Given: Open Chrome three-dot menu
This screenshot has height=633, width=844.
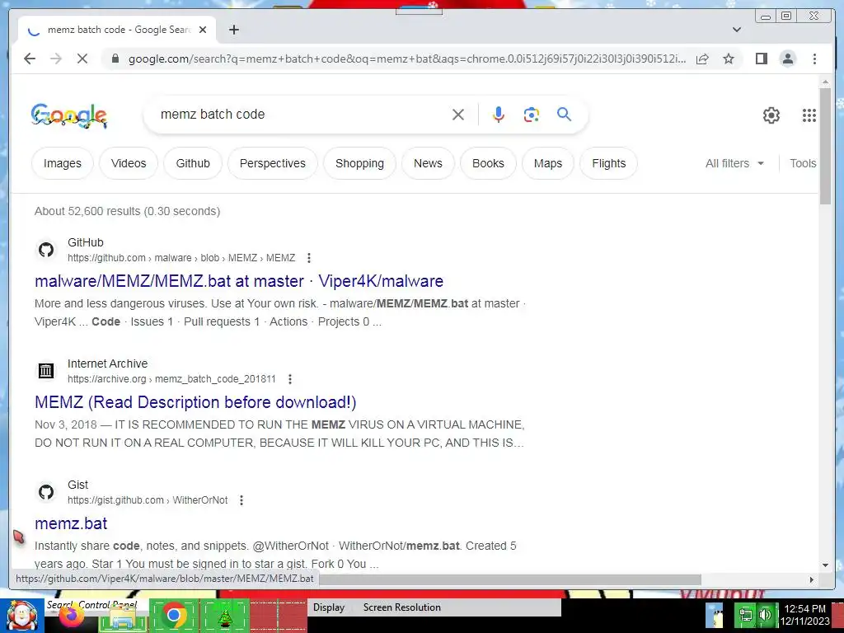Looking at the screenshot, I should tap(814, 59).
